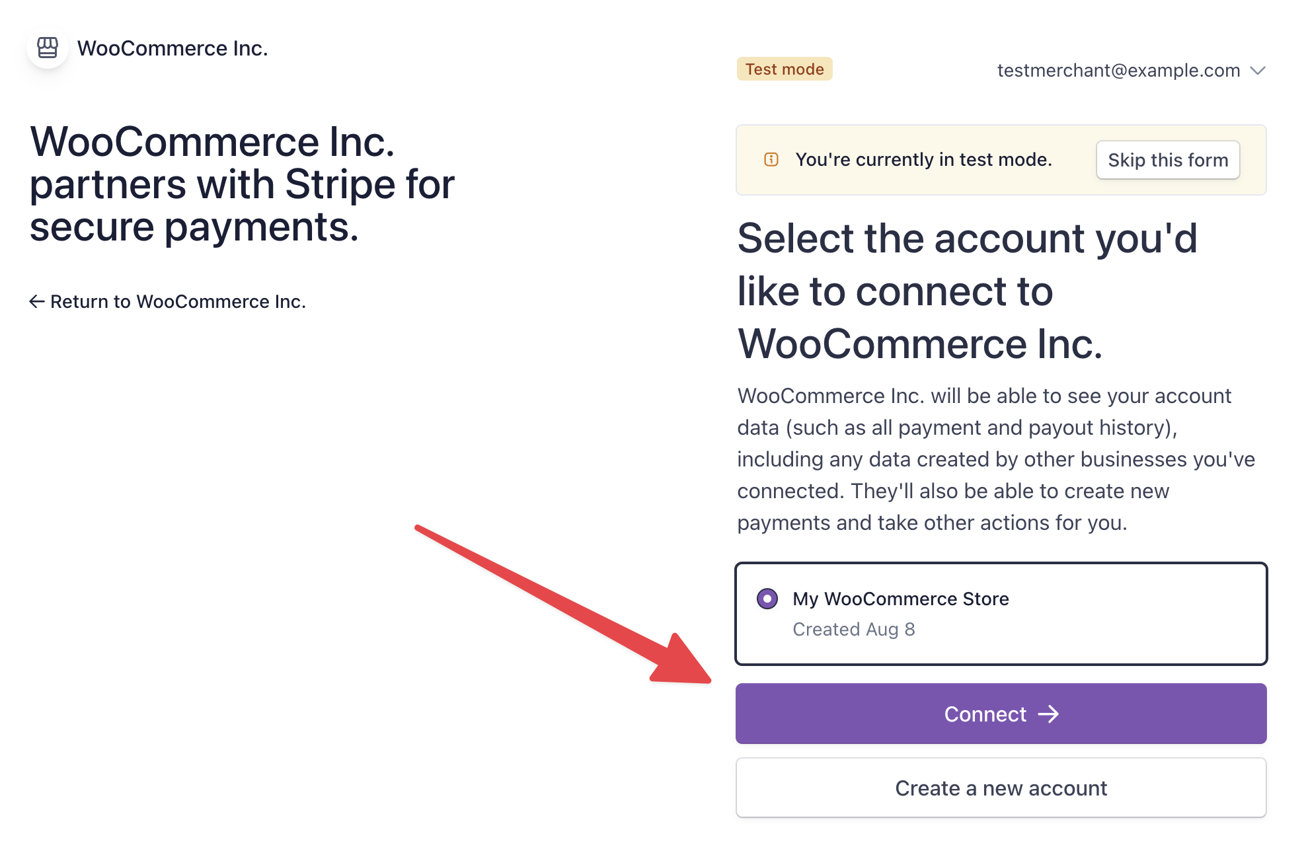The width and height of the screenshot is (1306, 851).
Task: Click the WooCommerce Inc. brand name at top
Action: [x=173, y=48]
